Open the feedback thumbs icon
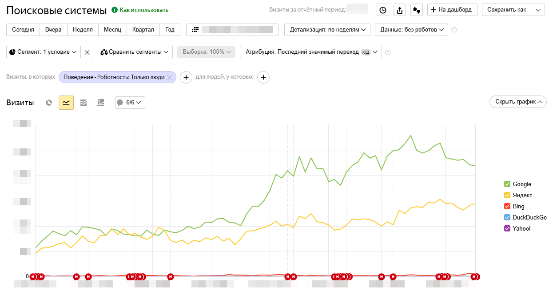Screen dimensions: 553x295 [x=416, y=10]
